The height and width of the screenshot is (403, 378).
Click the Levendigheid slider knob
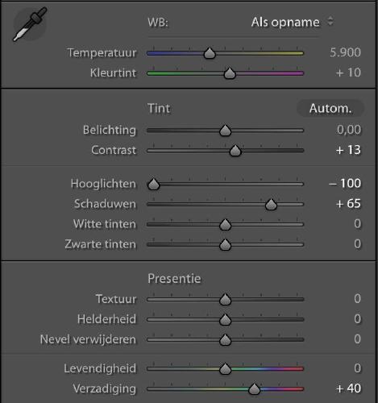(225, 368)
